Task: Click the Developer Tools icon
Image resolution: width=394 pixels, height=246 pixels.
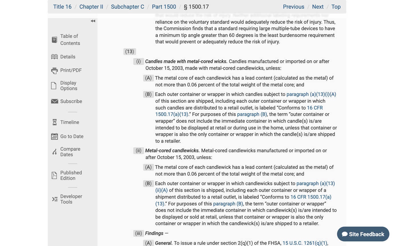Action: tap(55, 199)
